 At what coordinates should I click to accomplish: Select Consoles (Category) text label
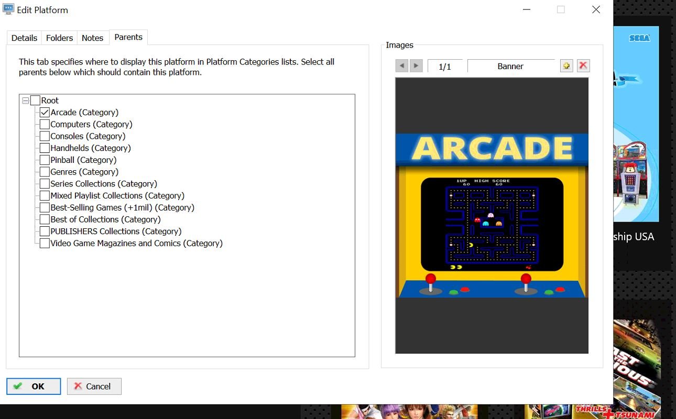[x=88, y=136]
